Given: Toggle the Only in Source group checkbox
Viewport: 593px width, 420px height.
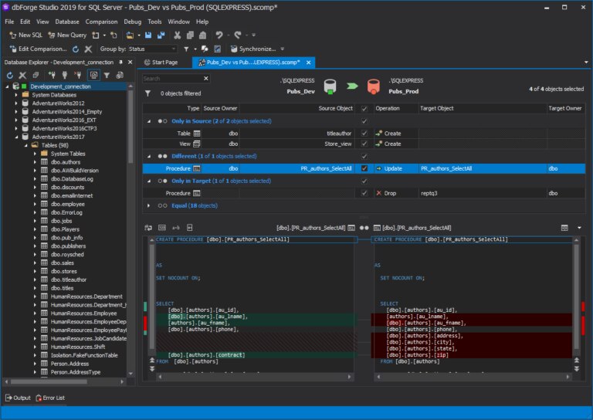Looking at the screenshot, I should click(364, 121).
